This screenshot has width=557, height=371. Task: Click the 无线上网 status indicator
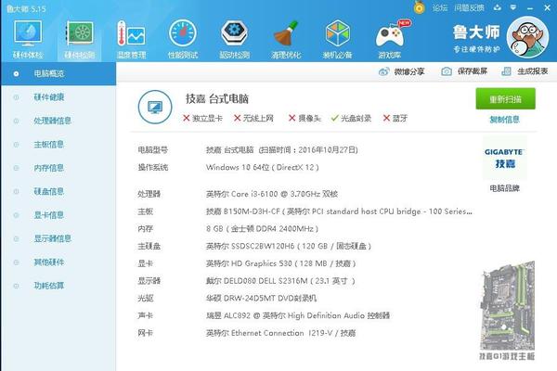[253, 118]
